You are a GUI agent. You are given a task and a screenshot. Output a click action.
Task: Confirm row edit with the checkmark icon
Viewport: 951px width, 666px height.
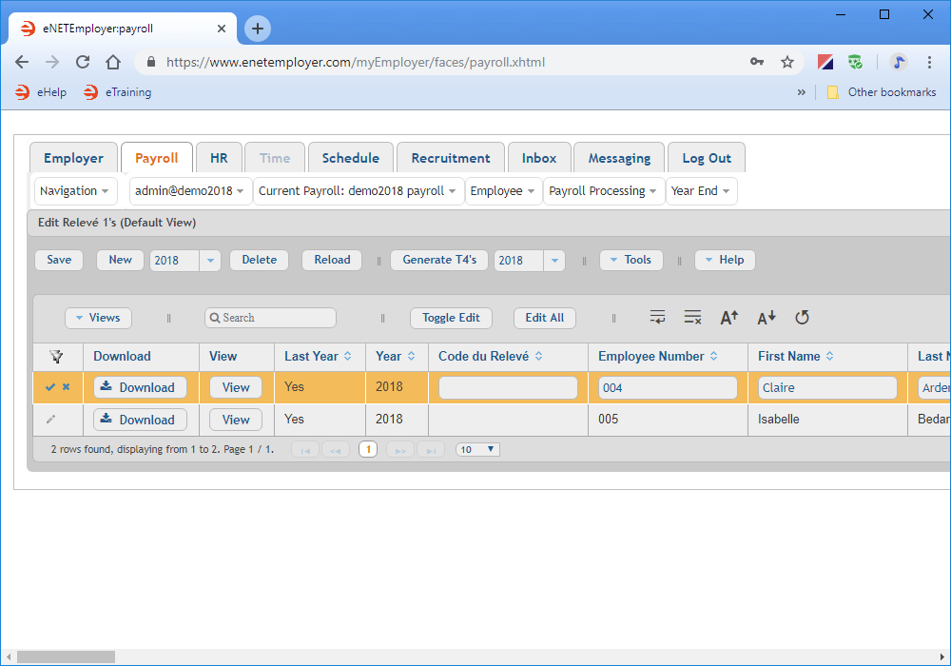(50, 387)
